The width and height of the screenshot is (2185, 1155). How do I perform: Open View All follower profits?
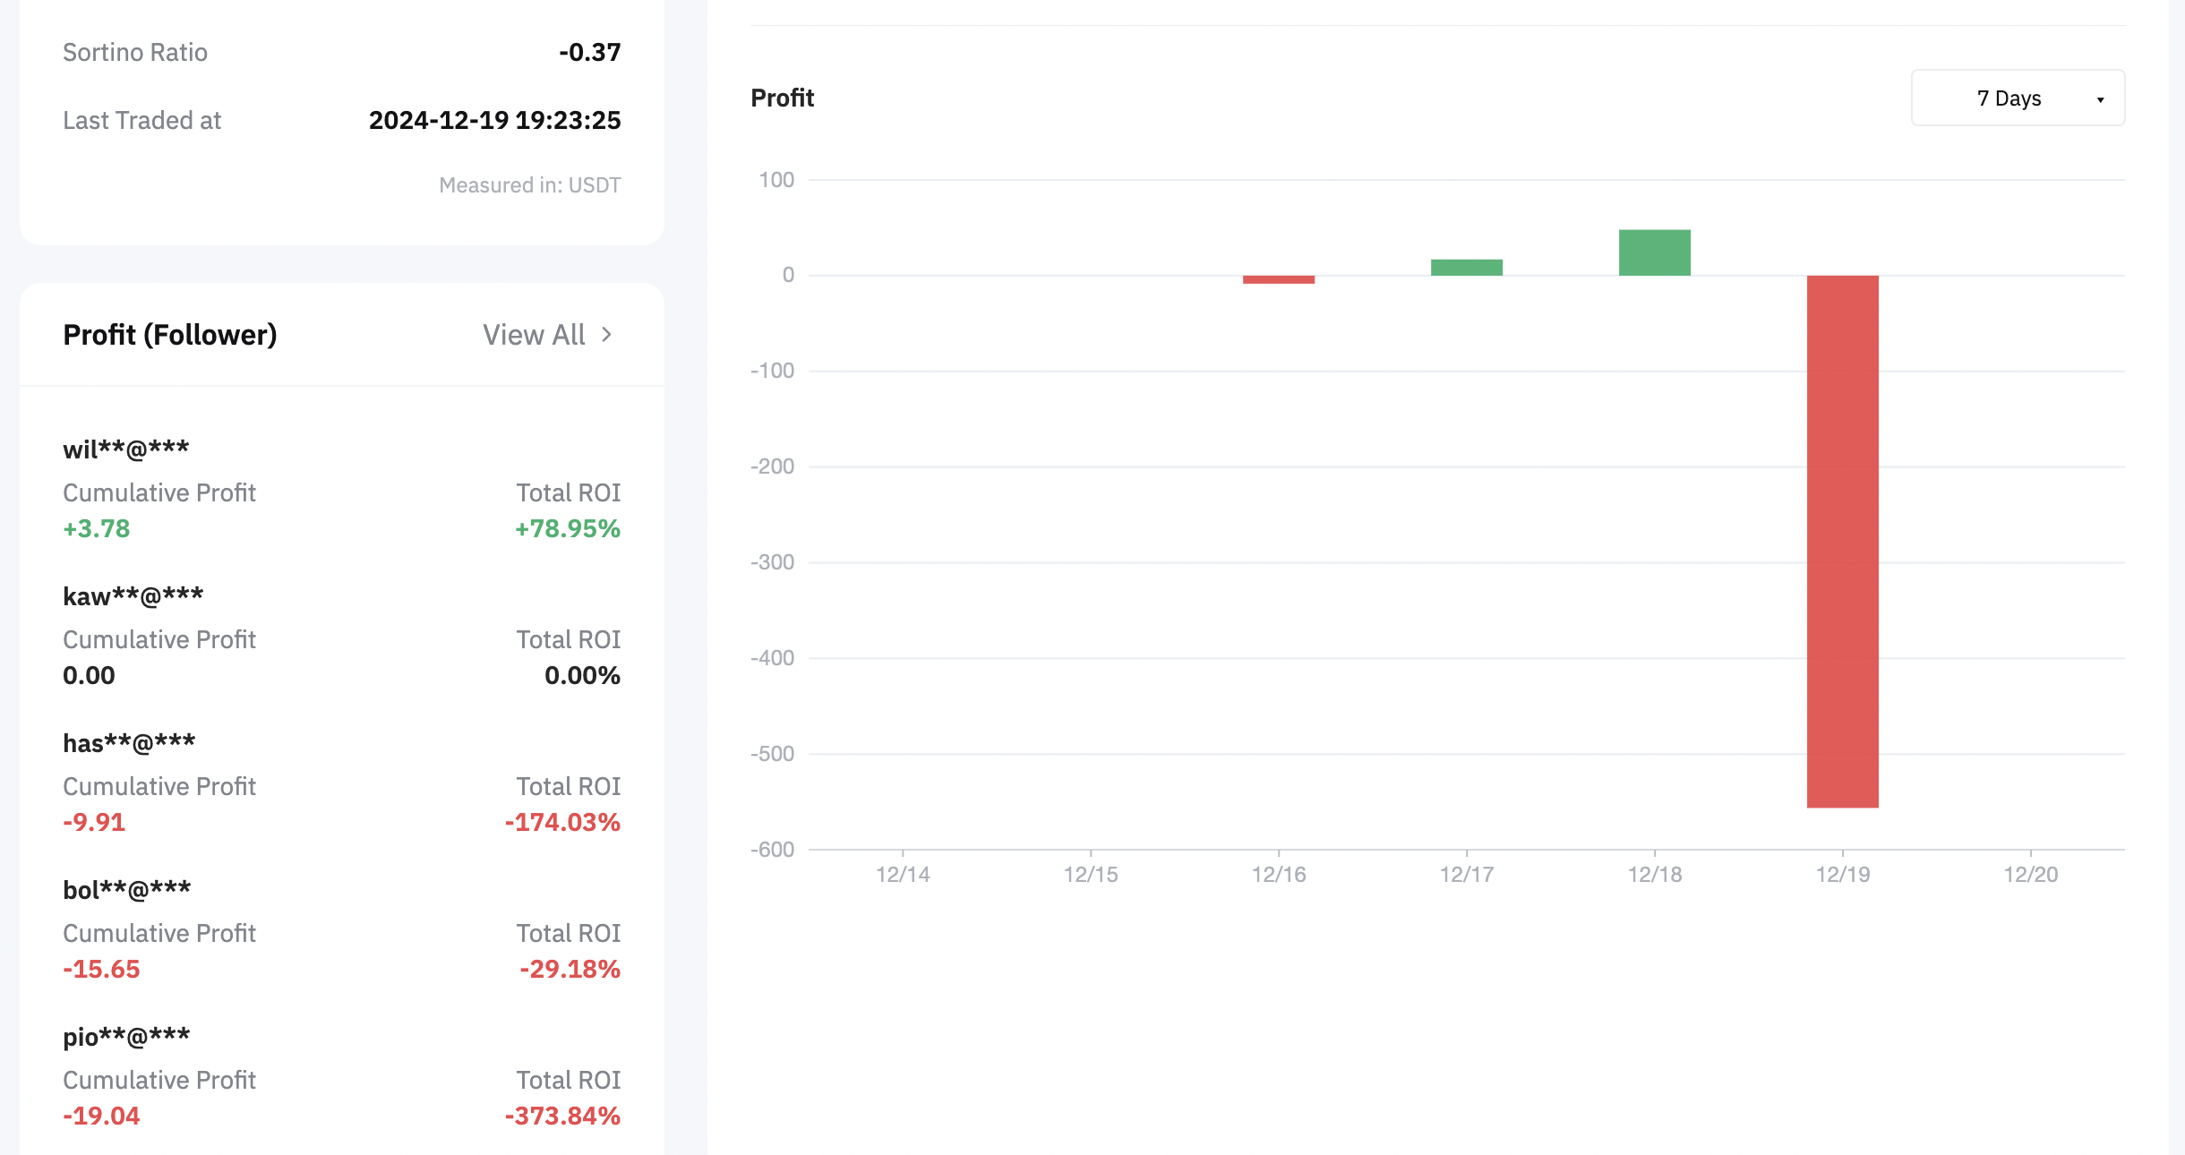535,335
